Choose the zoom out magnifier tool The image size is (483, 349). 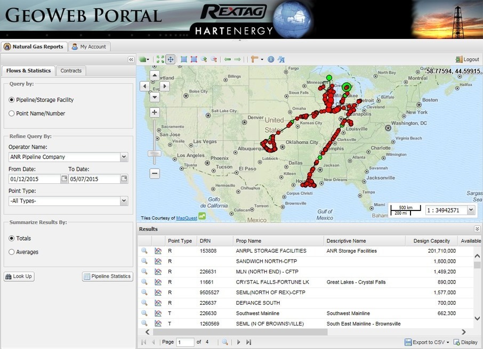214,59
